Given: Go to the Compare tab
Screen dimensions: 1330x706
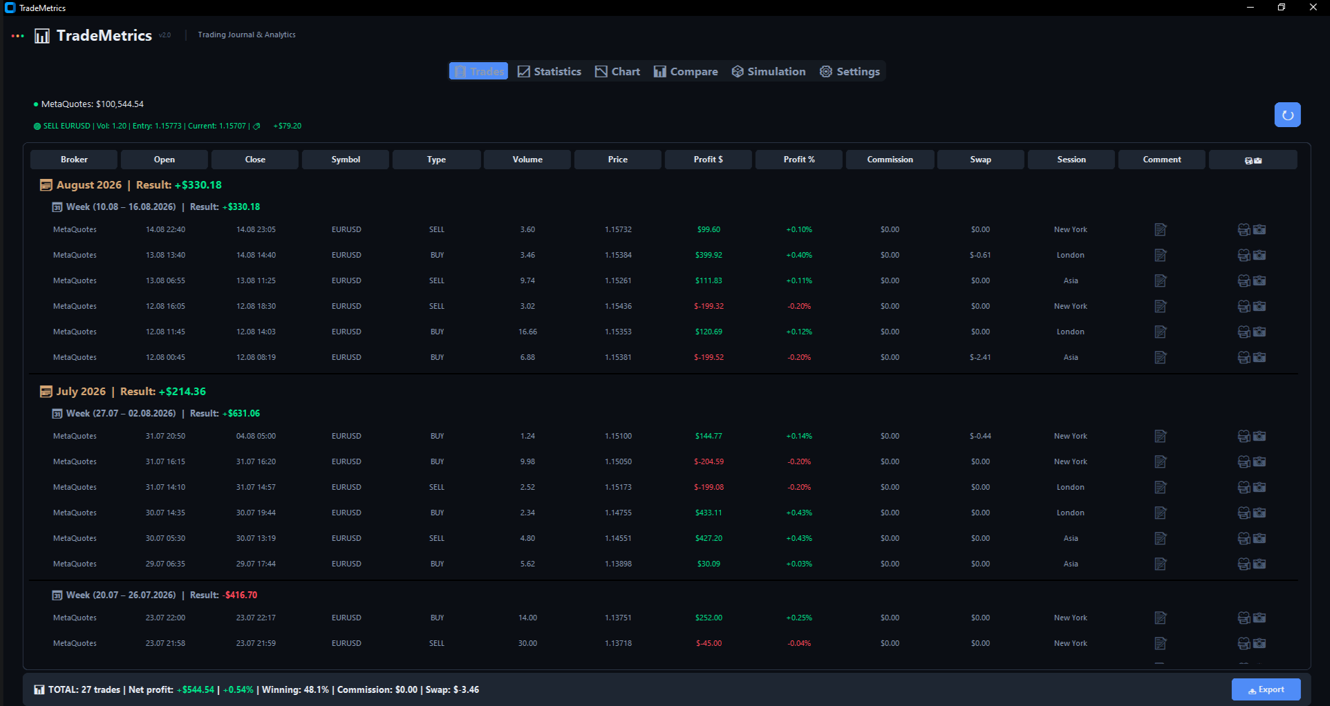Looking at the screenshot, I should (x=686, y=71).
